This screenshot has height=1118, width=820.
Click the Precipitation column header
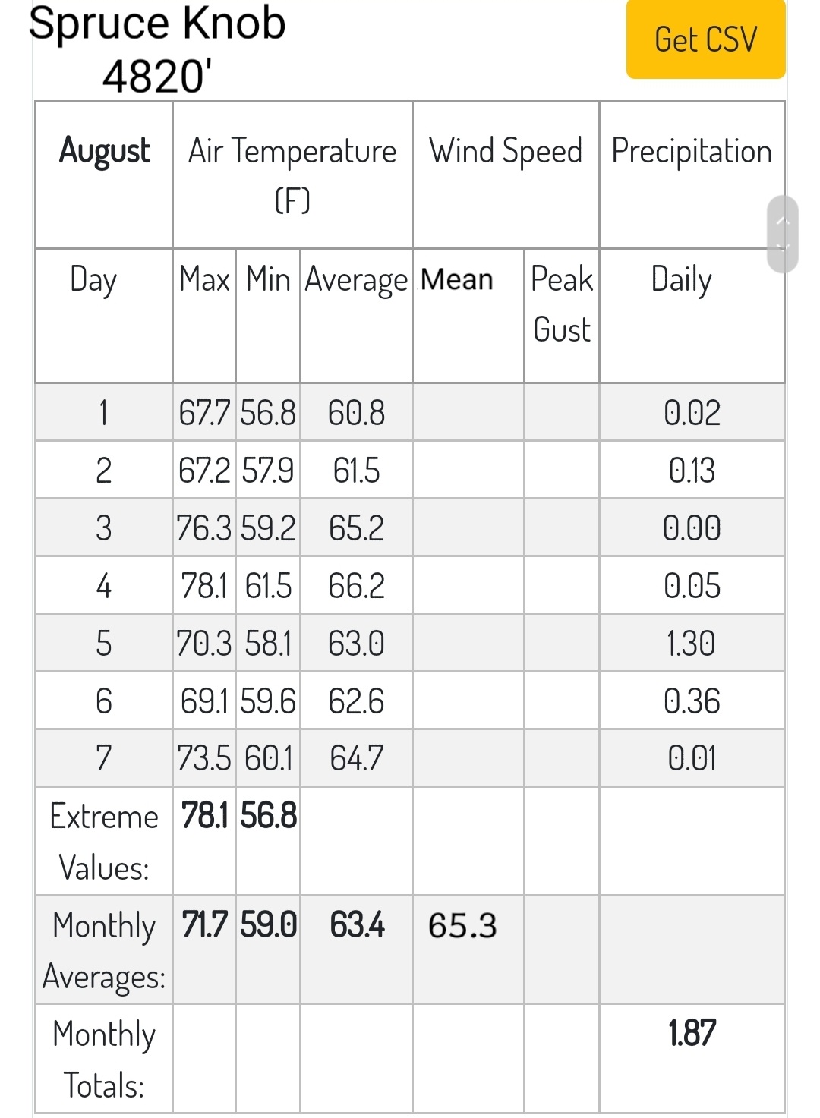692,150
